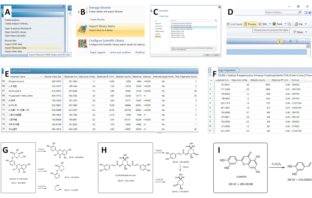Select Import UNIFI data menu item
Screen dimensions: 312x198
[13, 44]
